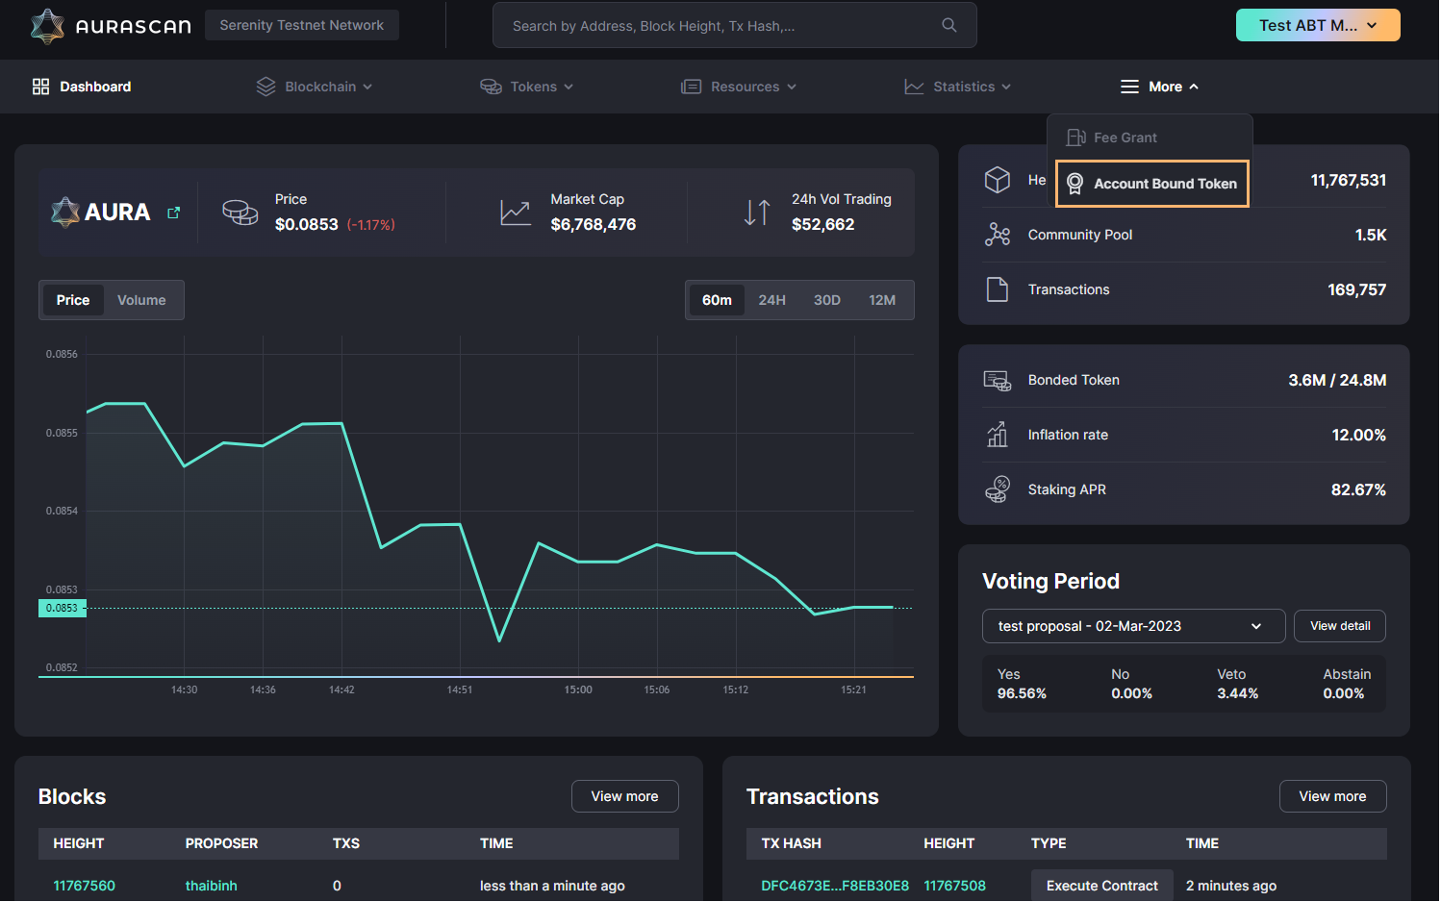The height and width of the screenshot is (902, 1441).
Task: Click the block height value 11,767,531
Action: click(x=1349, y=180)
